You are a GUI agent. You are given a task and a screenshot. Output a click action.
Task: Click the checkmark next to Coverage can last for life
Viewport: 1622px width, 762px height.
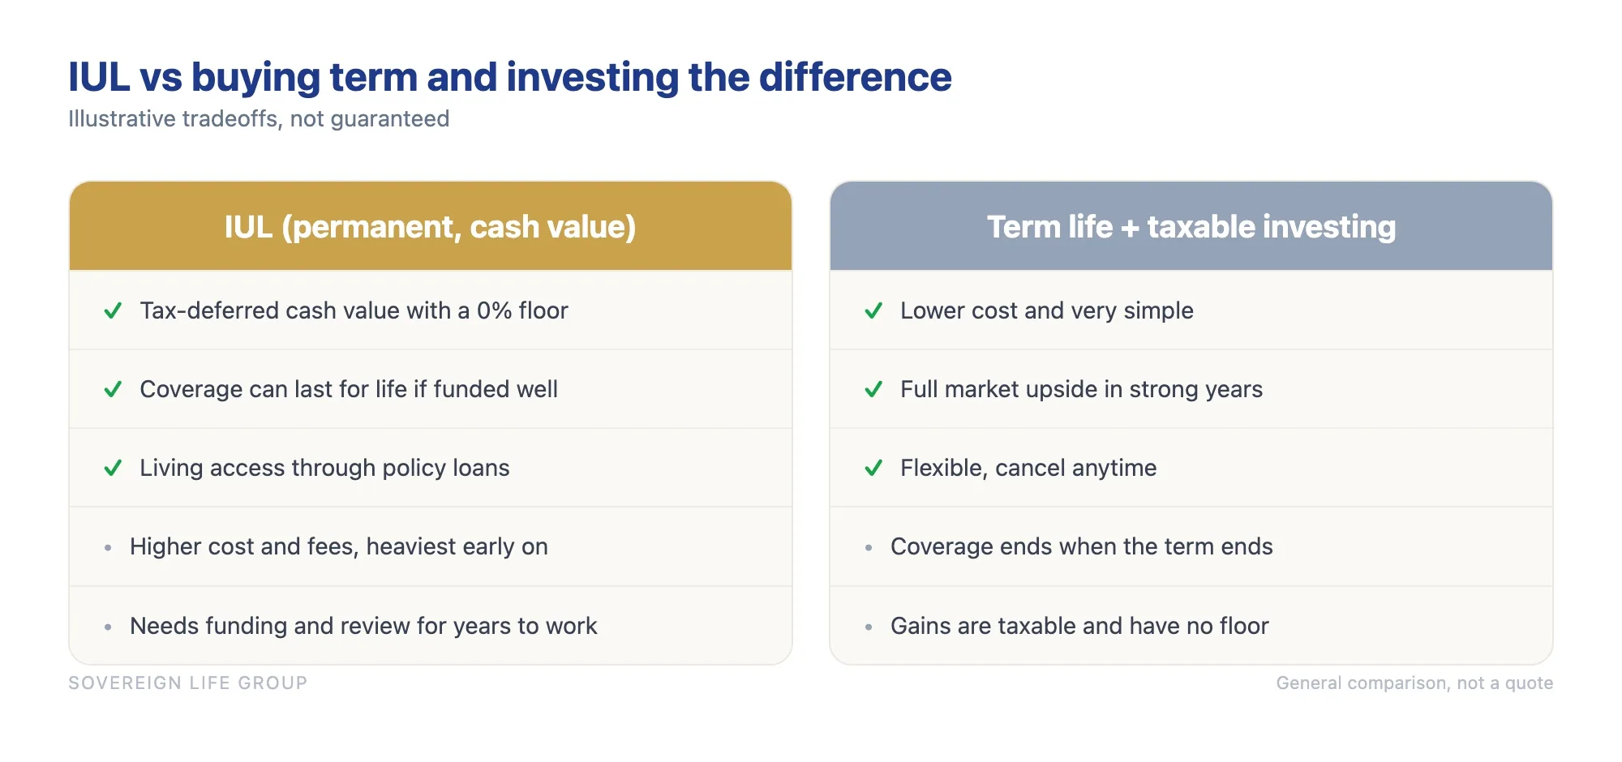click(113, 389)
